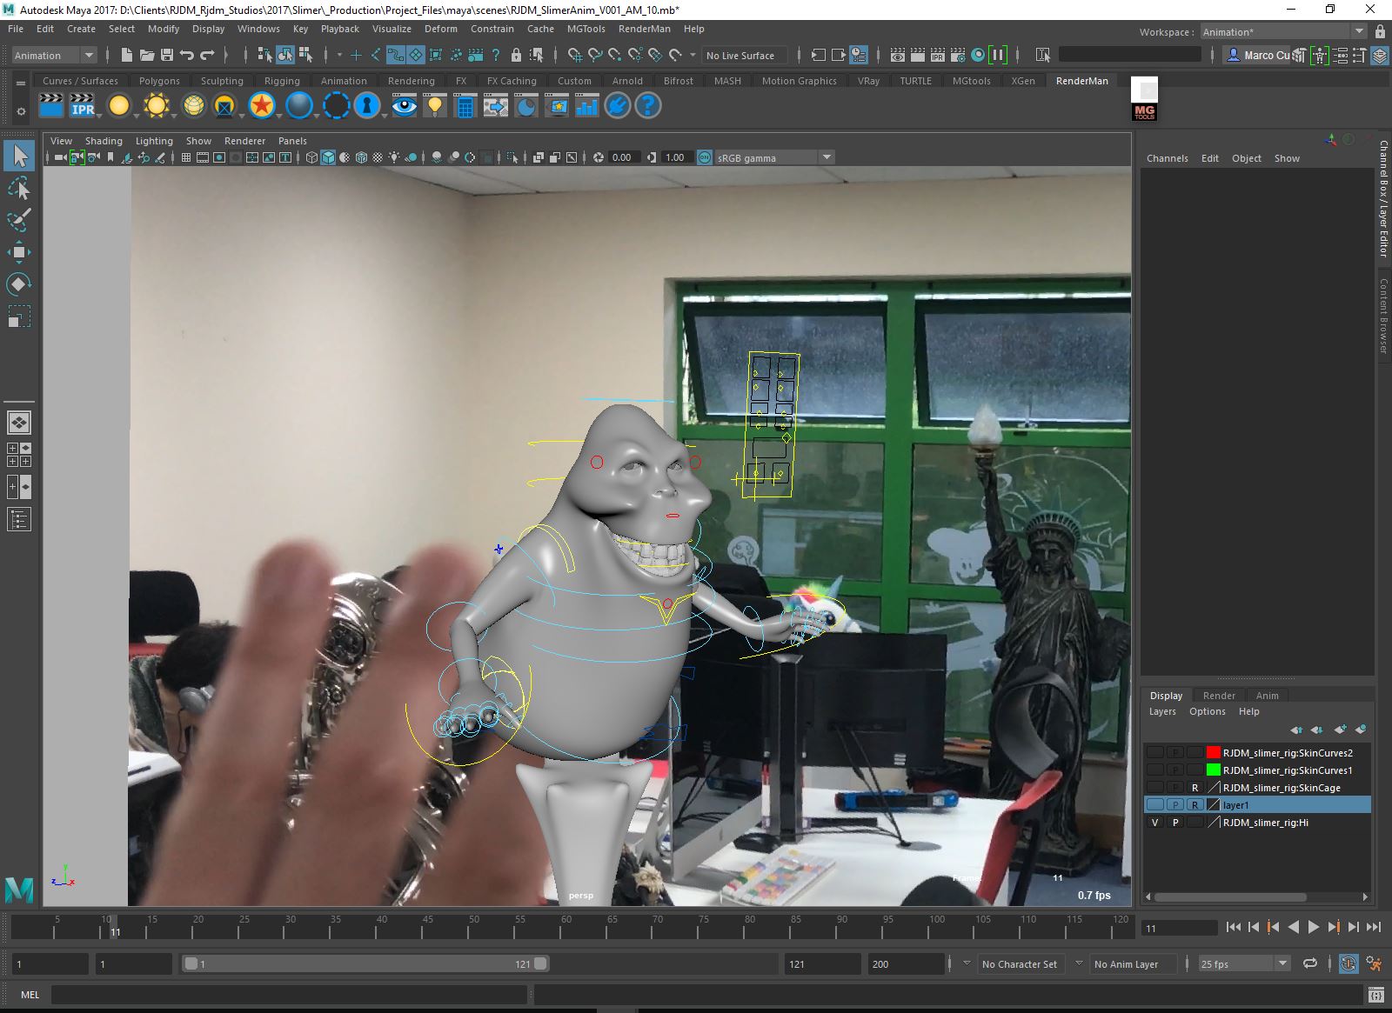Screen dimensions: 1392x1013
Task: Redo the last undone action
Action: pos(207,55)
